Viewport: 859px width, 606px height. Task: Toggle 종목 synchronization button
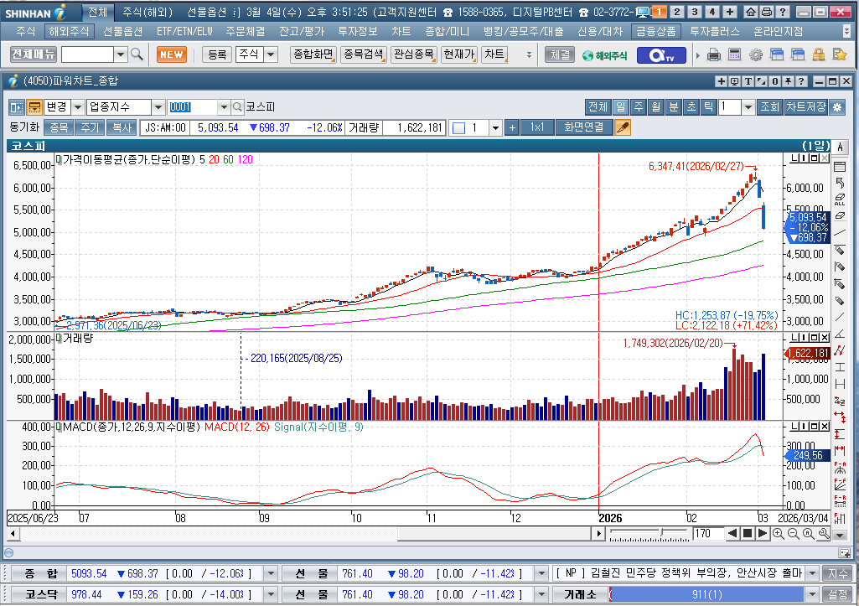(x=58, y=127)
